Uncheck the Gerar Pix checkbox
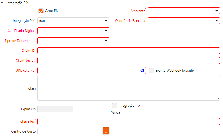223x136 pixels. coord(41,11)
